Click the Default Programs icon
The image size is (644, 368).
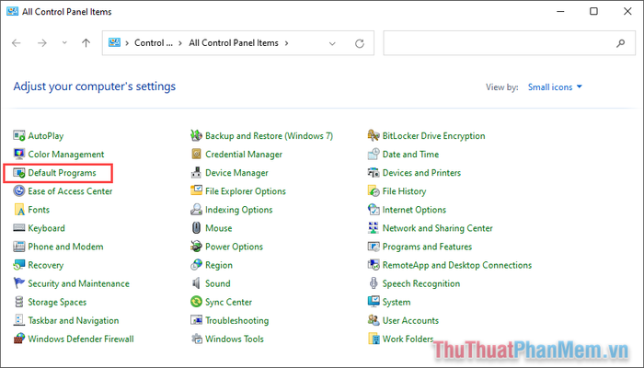click(19, 173)
